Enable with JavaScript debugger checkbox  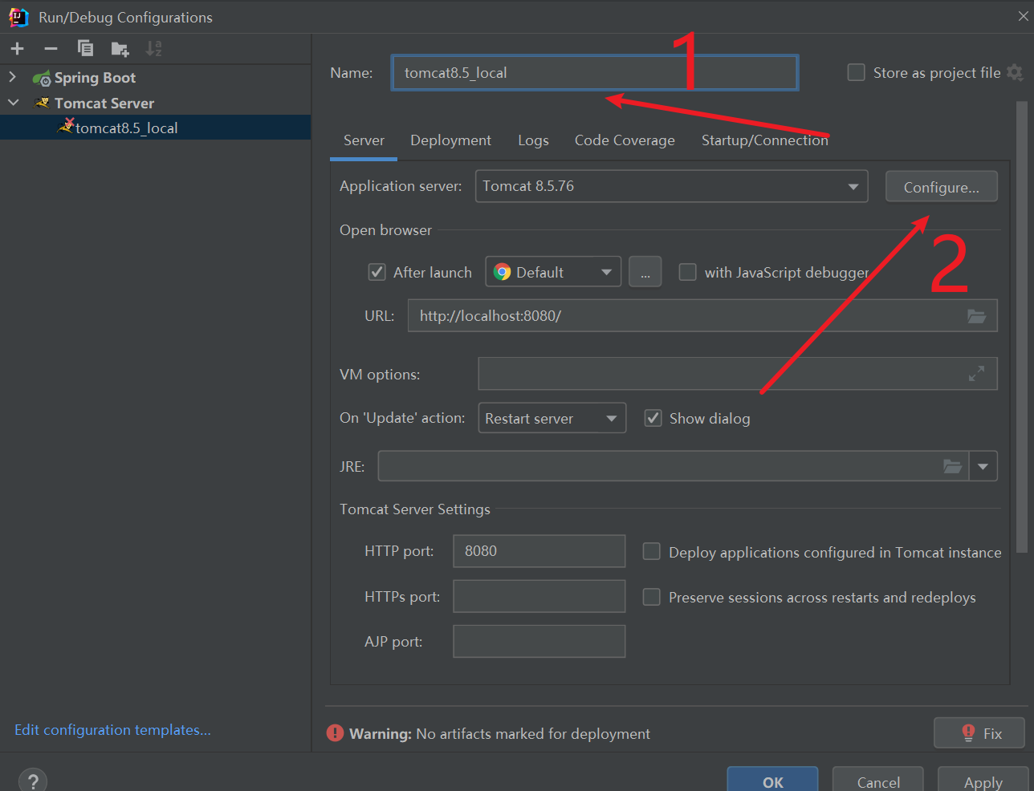(687, 272)
